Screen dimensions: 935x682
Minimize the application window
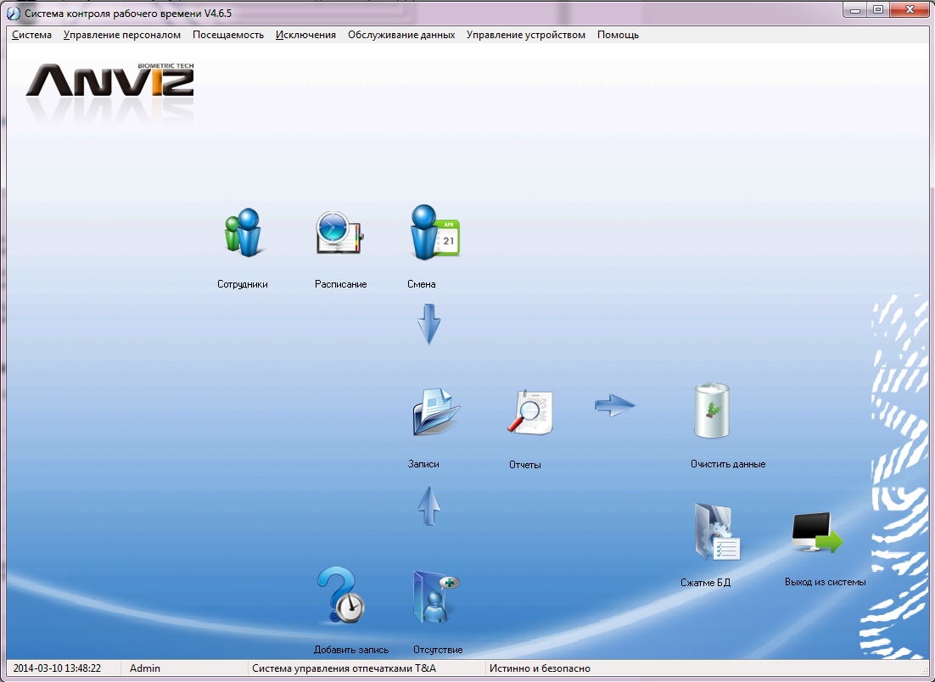(x=854, y=9)
